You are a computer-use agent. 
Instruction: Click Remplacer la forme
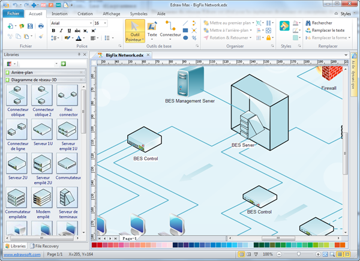[x=328, y=38]
